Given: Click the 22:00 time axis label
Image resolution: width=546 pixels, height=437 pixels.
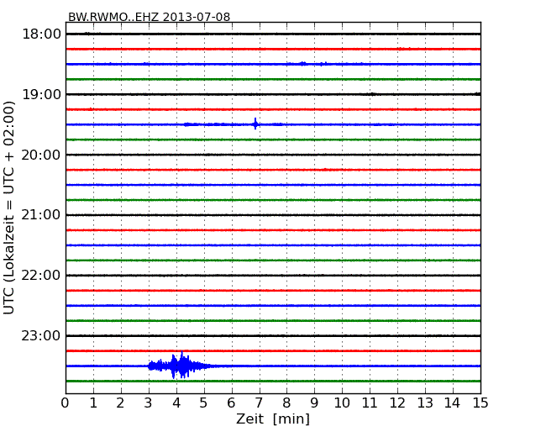Looking at the screenshot, I should pyautogui.click(x=41, y=276).
